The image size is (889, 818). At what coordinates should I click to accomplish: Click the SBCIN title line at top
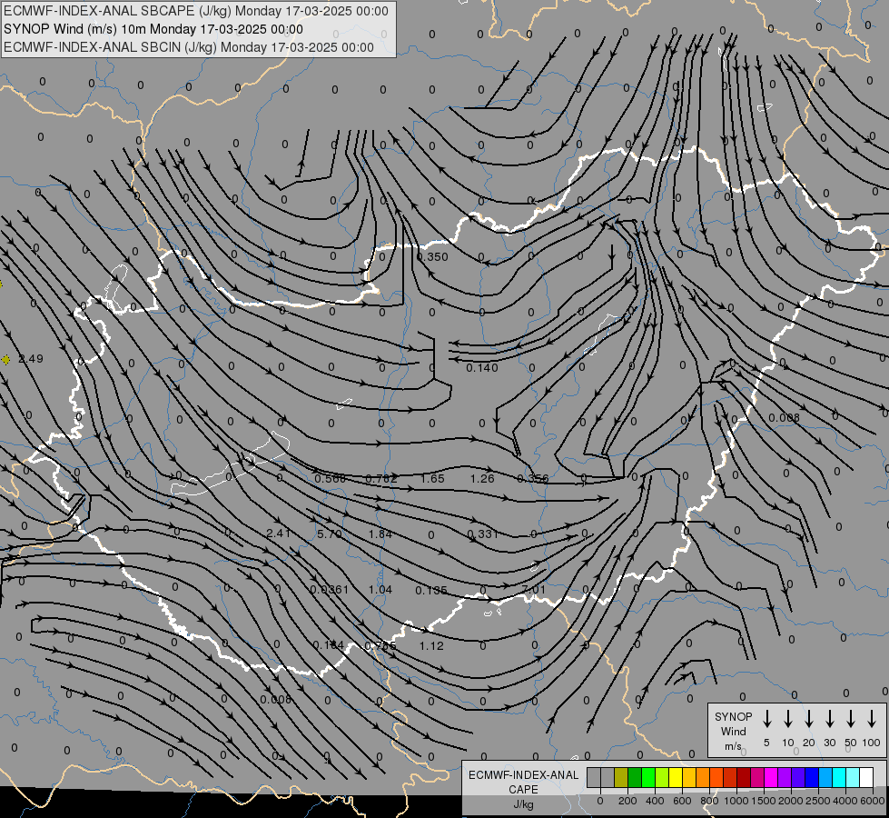pos(189,47)
